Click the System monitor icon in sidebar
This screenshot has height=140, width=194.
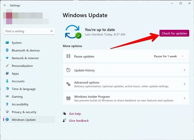7,43
